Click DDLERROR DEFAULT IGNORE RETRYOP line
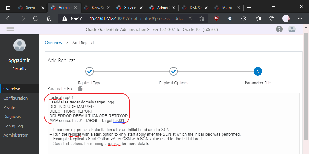309x154 pixels. tap(89, 116)
